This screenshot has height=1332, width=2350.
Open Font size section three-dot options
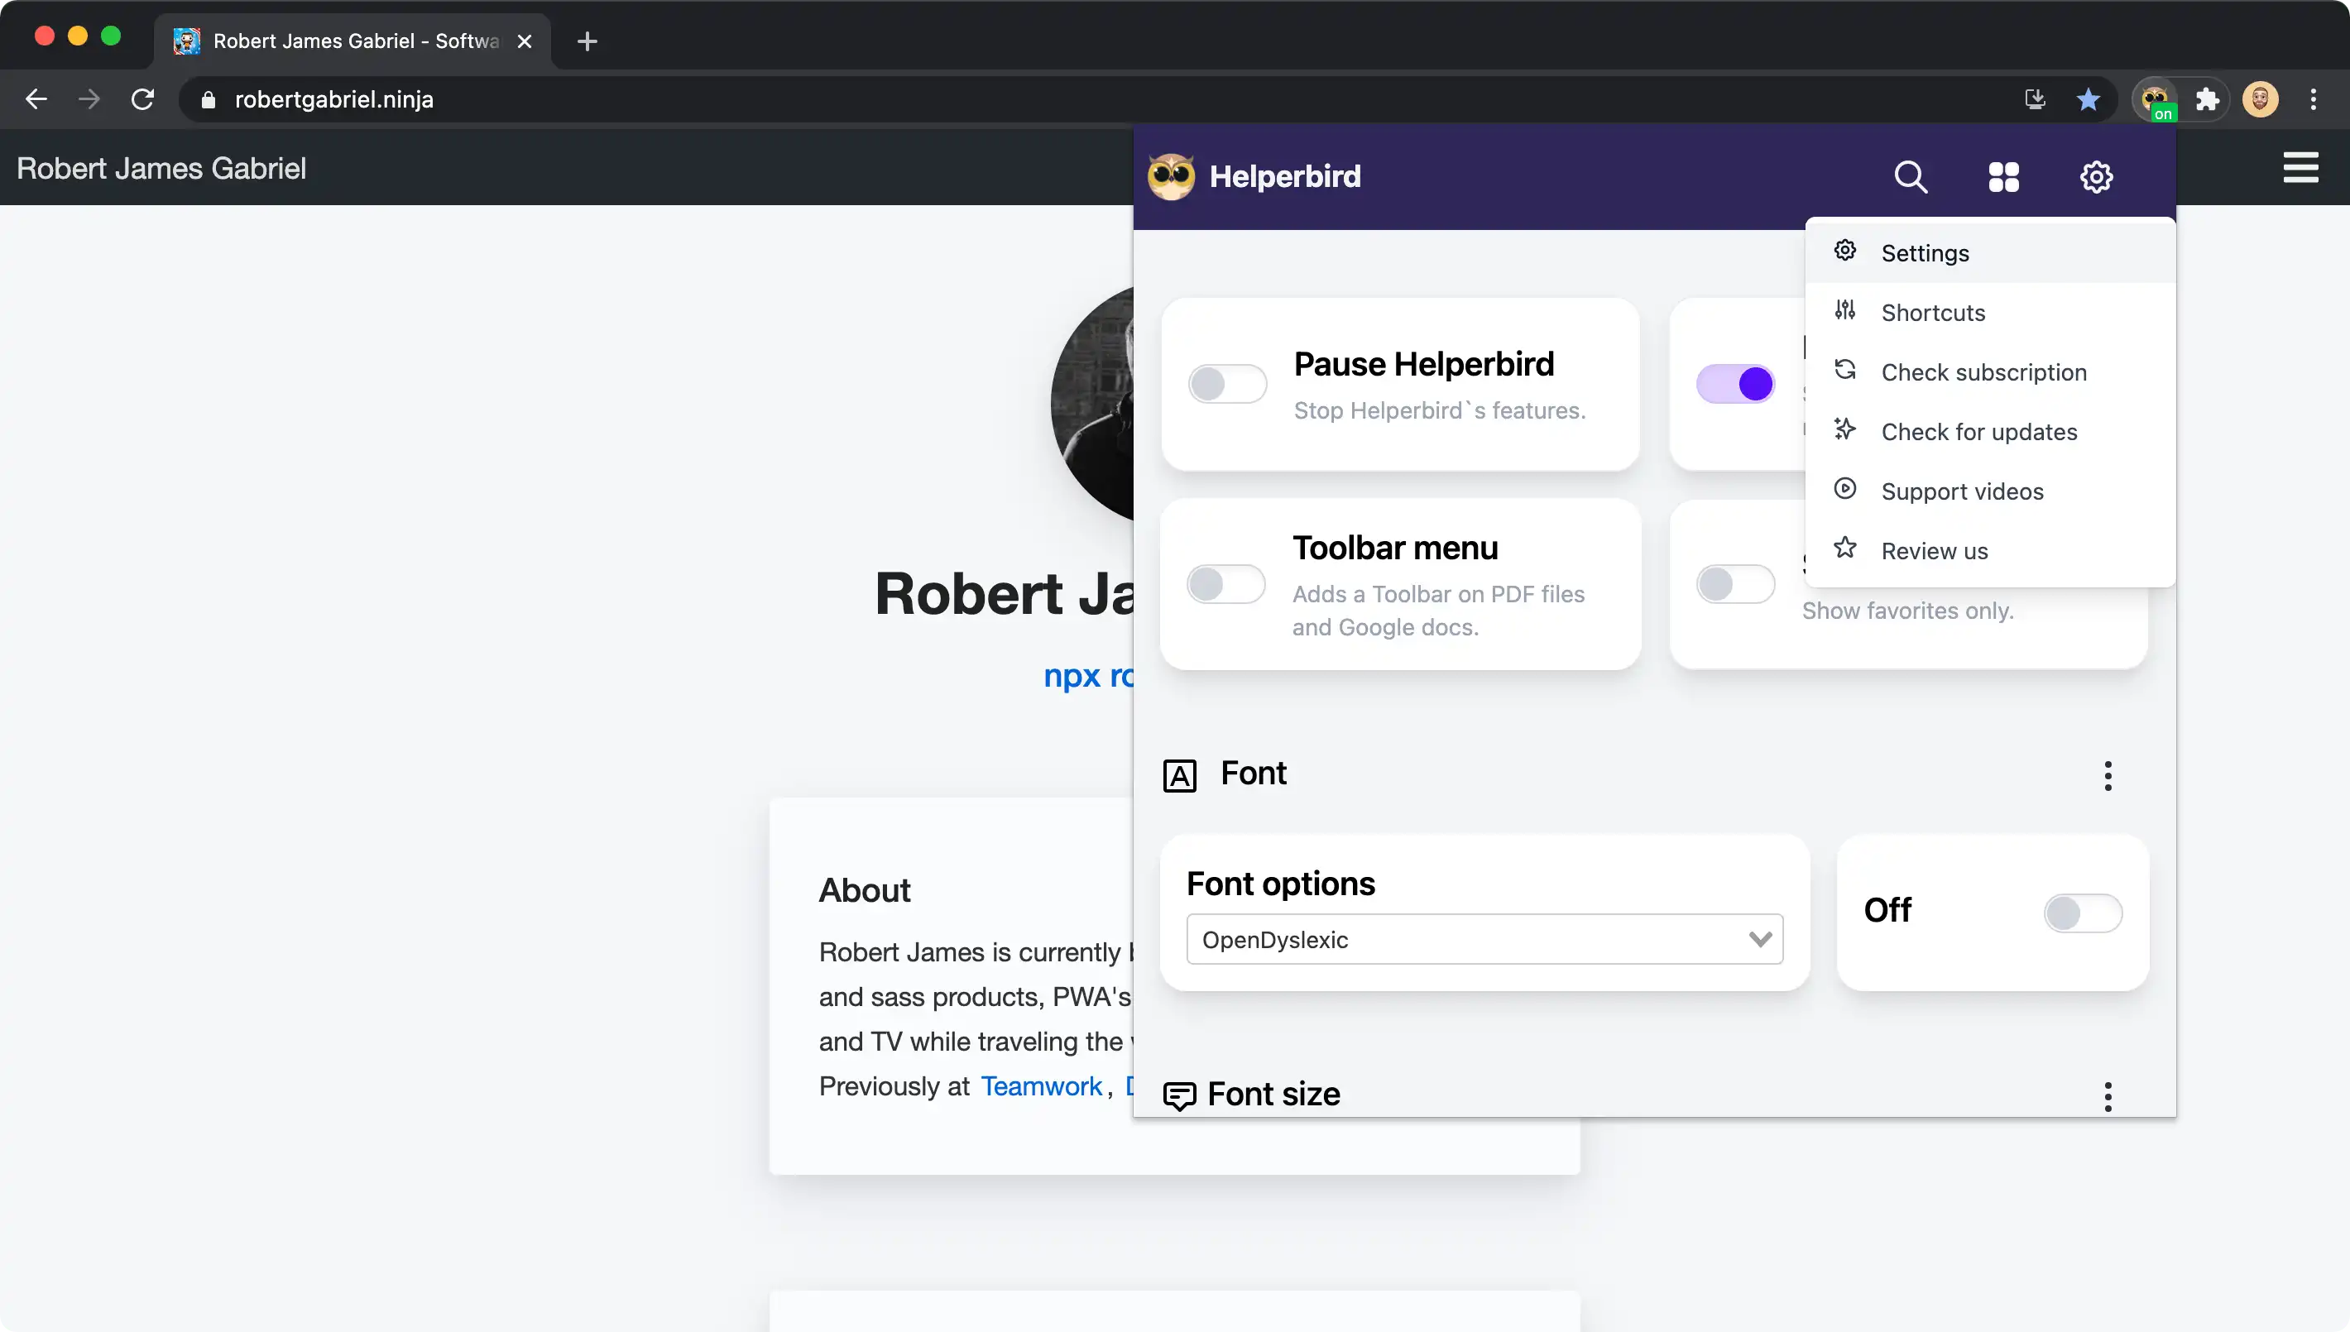point(2108,1096)
